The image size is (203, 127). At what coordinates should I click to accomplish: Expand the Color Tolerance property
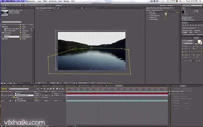point(148,16)
